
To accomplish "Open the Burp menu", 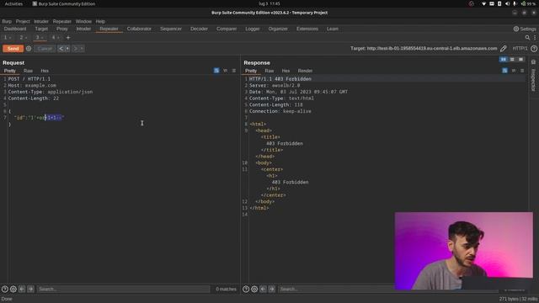I will [x=7, y=21].
